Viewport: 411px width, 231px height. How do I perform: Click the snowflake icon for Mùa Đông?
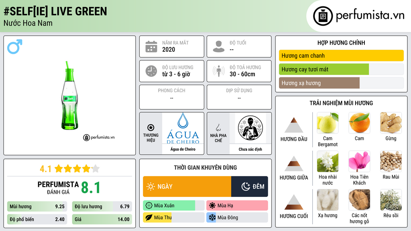(212, 217)
